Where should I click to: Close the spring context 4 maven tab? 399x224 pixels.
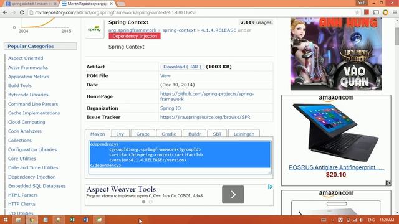coord(55,4)
